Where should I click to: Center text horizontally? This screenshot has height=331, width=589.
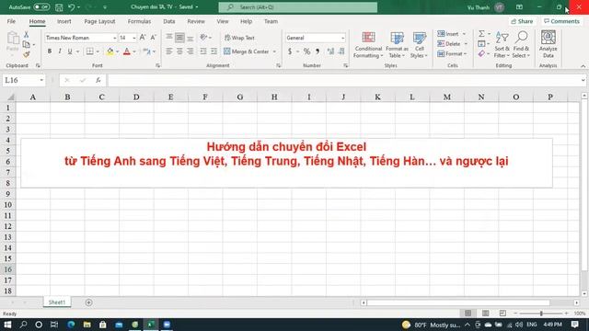[179, 51]
